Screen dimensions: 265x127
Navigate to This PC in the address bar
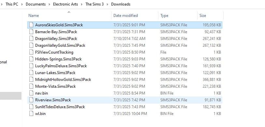(x=12, y=4)
